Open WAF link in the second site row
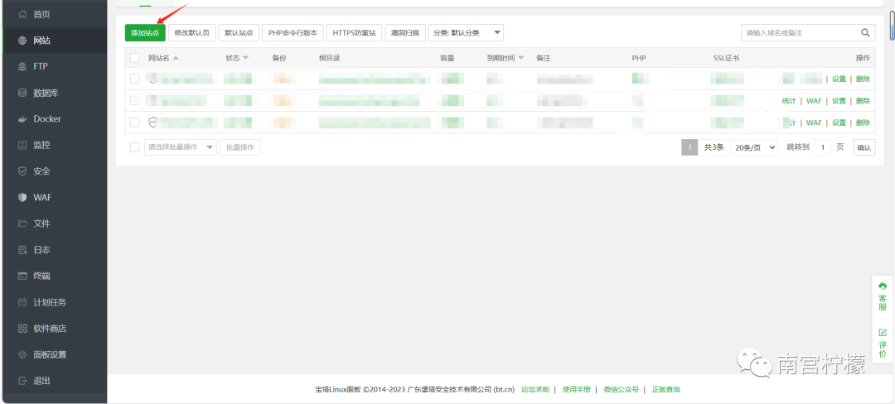Viewport: 895px width, 404px height. [x=814, y=101]
